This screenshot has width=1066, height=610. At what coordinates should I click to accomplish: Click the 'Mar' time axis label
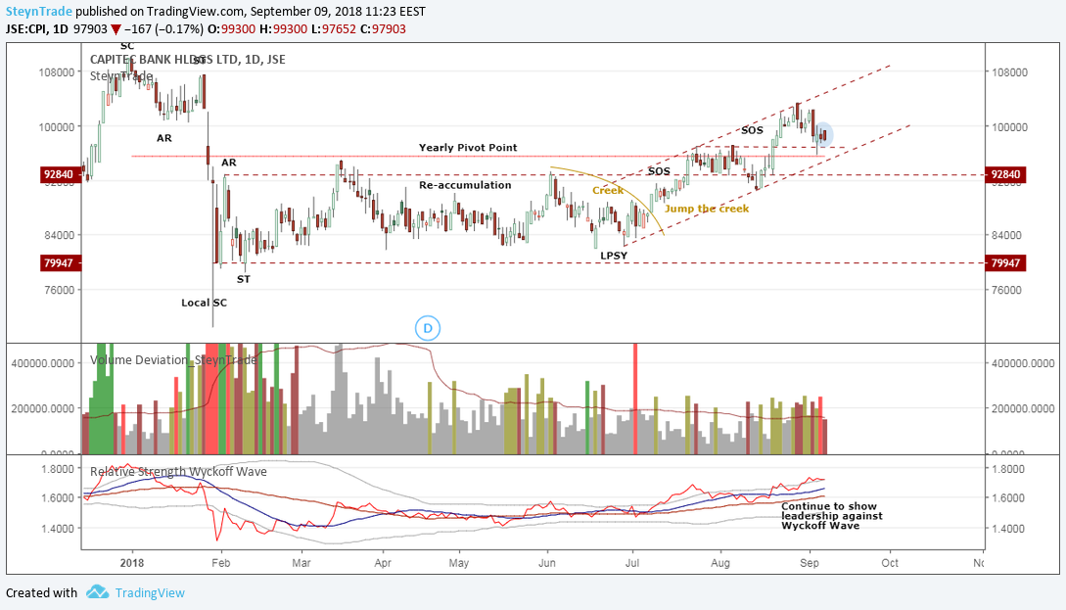click(x=301, y=563)
